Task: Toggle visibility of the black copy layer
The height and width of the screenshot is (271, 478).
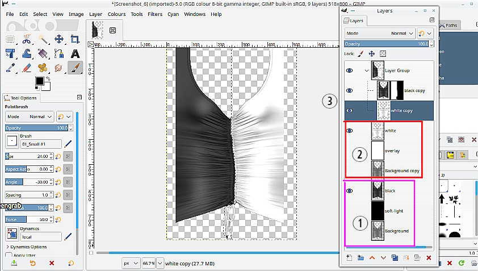Action: tap(350, 90)
